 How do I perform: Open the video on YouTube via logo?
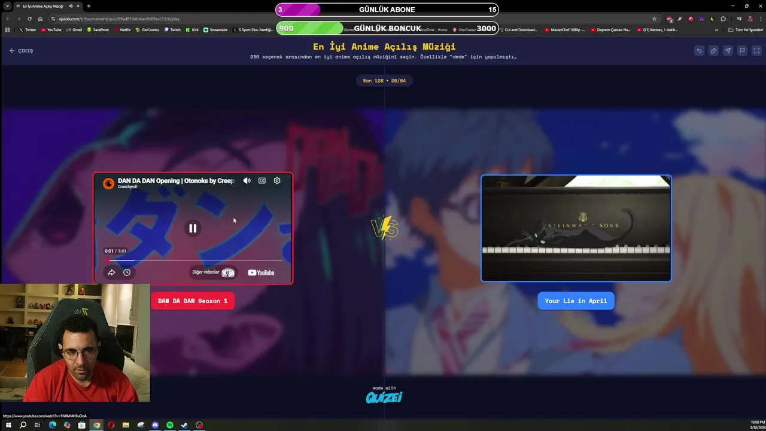click(x=261, y=272)
